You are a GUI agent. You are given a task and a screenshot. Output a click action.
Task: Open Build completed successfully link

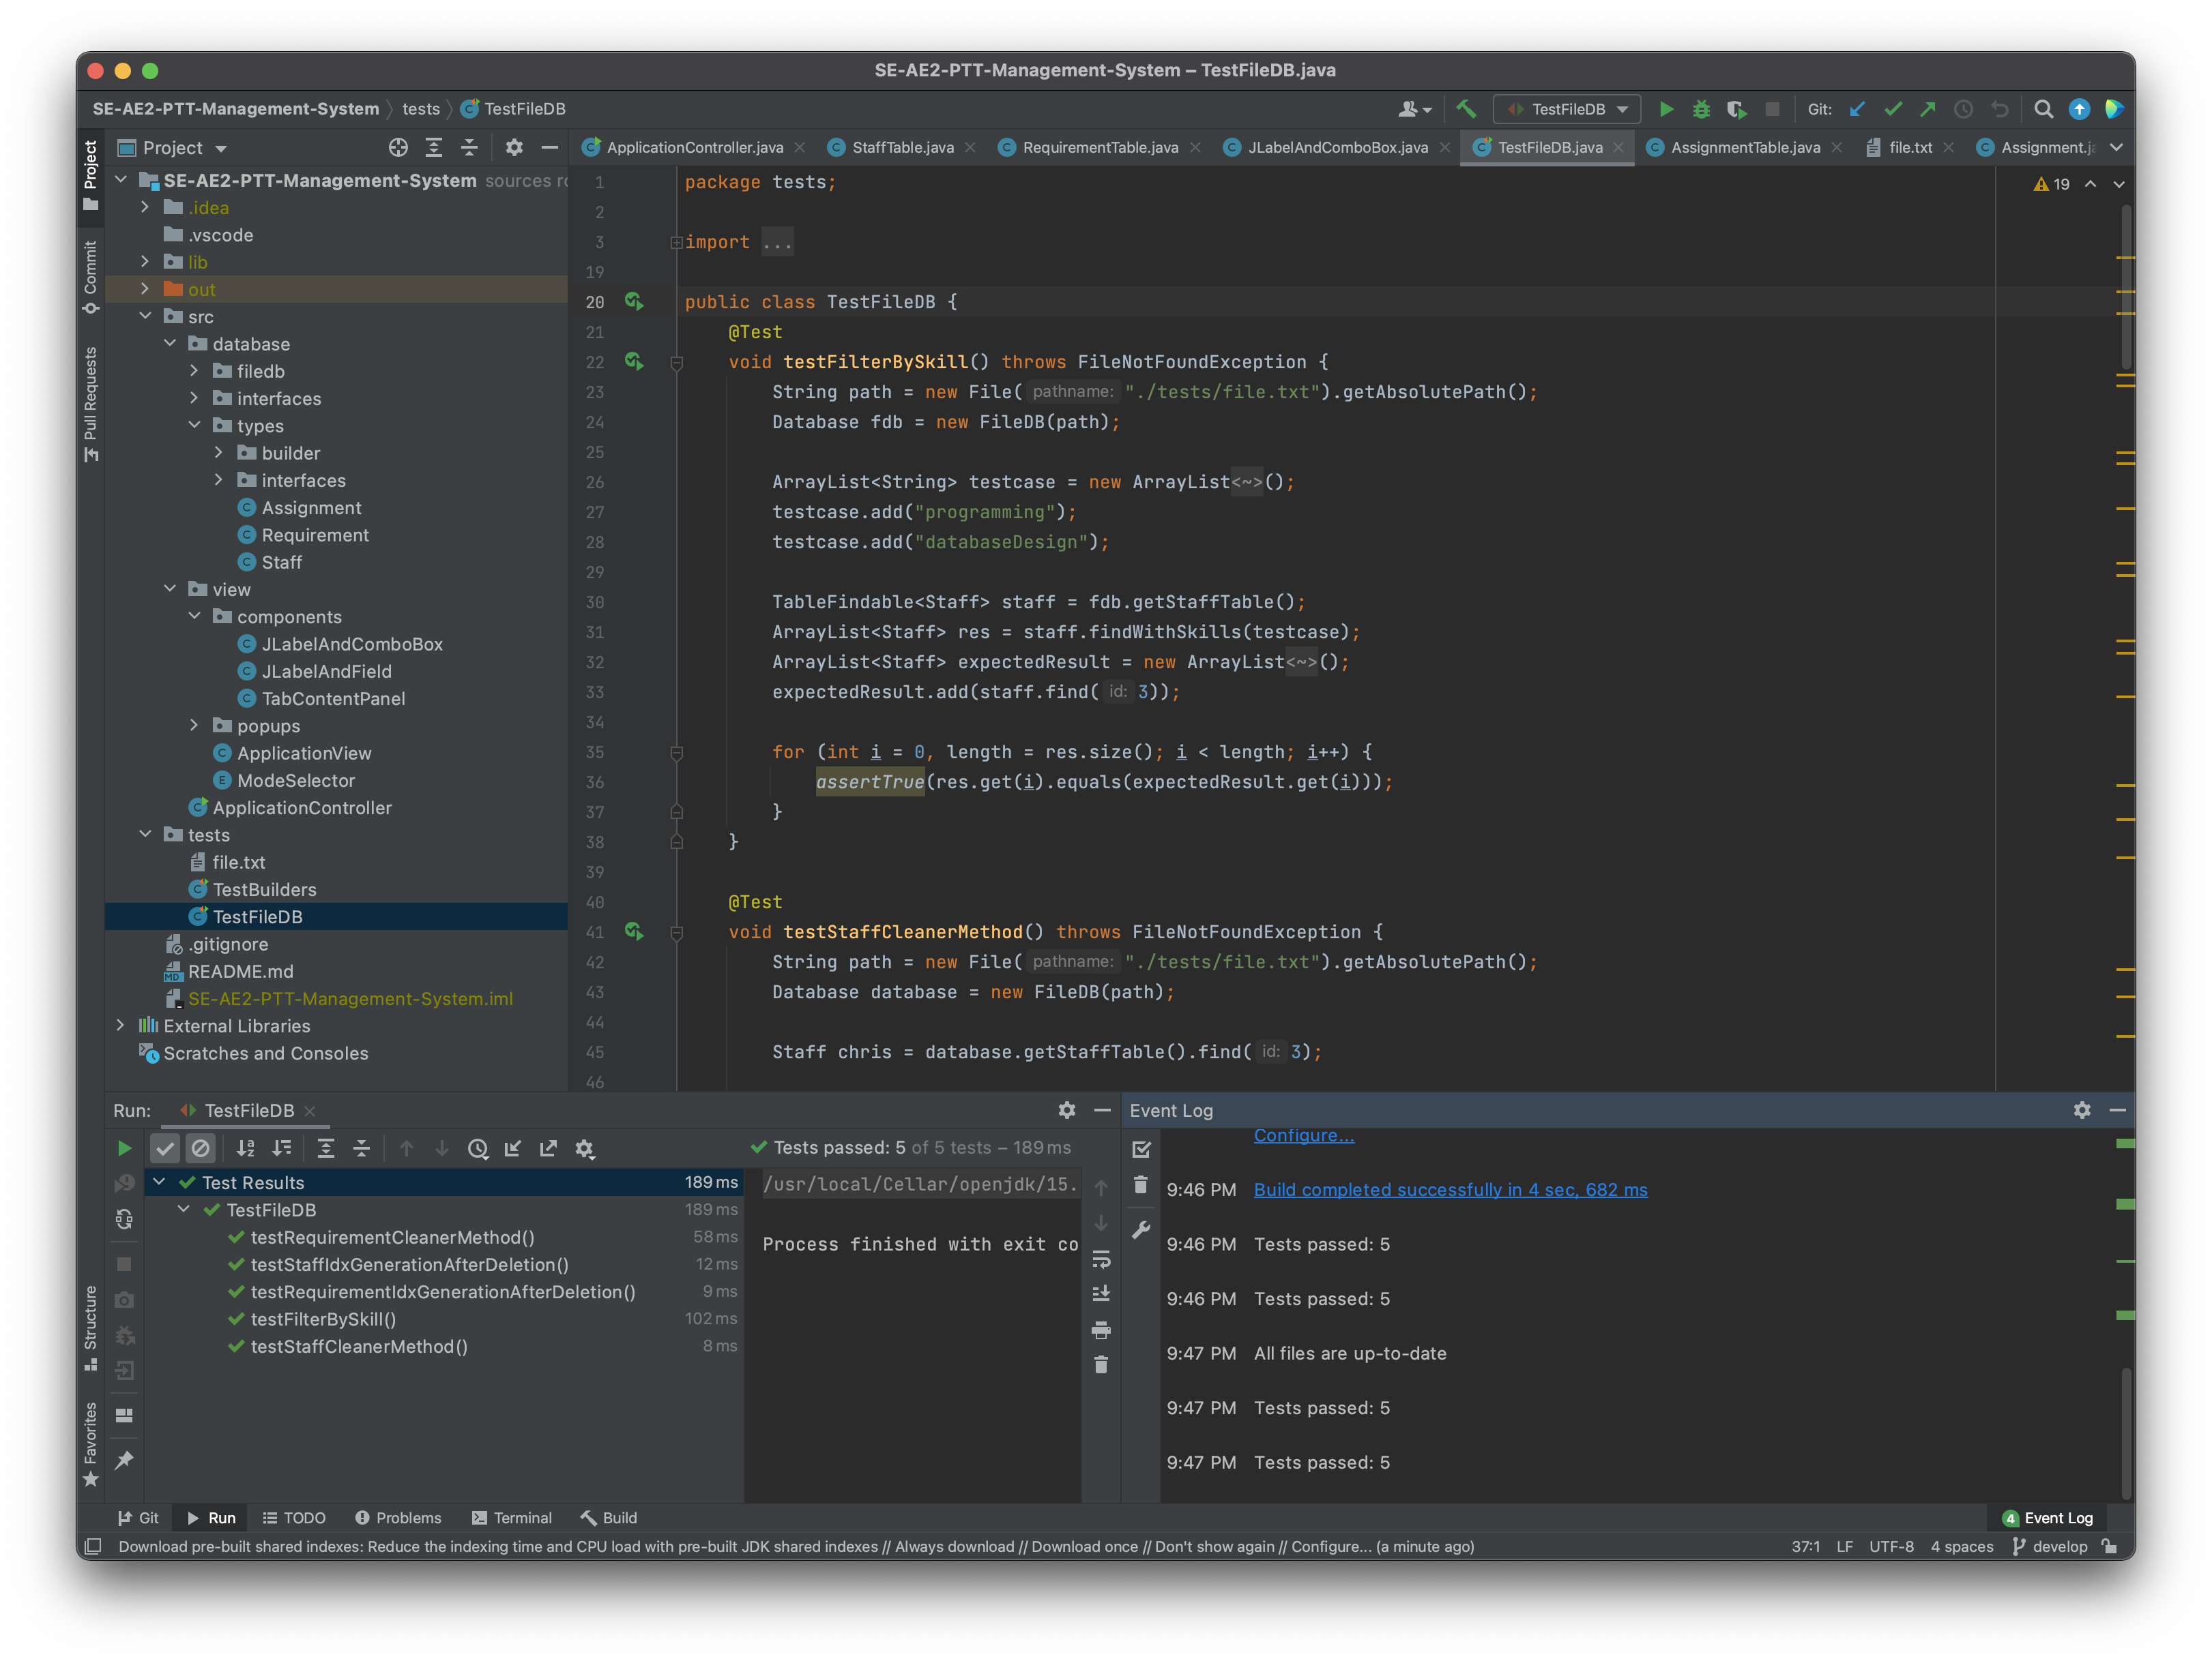(x=1450, y=1189)
